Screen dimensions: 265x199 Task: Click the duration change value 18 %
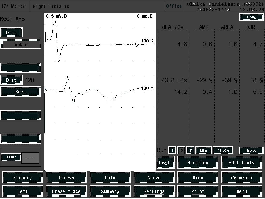pos(256,80)
